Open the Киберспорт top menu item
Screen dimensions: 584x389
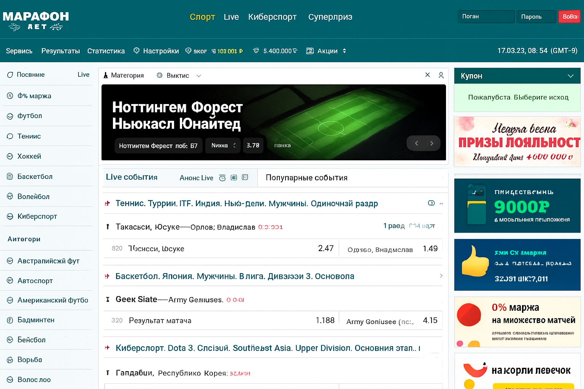[x=272, y=17]
